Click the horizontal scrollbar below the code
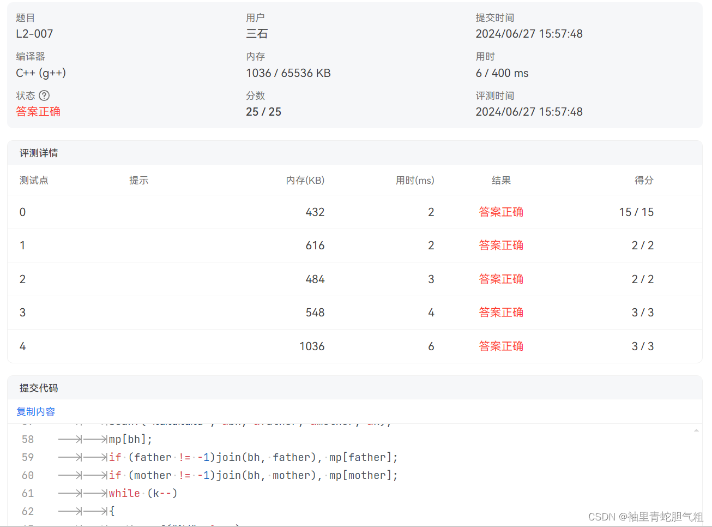The image size is (712, 527). pos(354,525)
